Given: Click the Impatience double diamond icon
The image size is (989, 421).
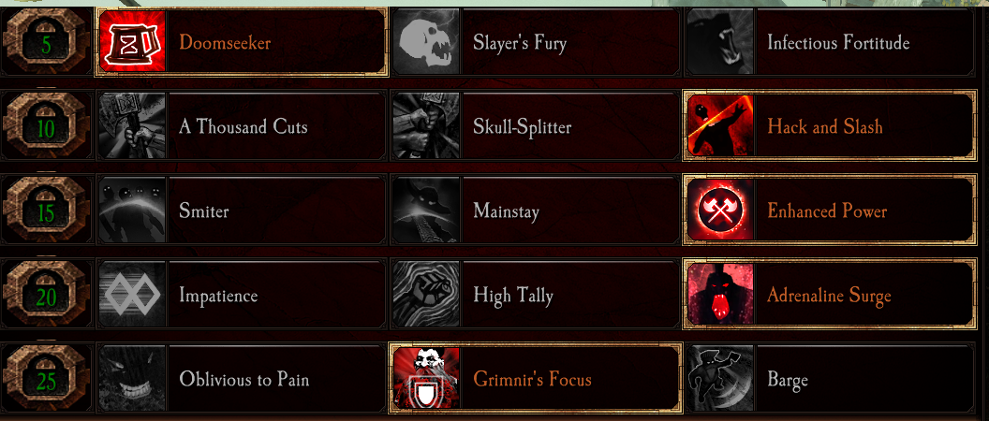Looking at the screenshot, I should (132, 295).
